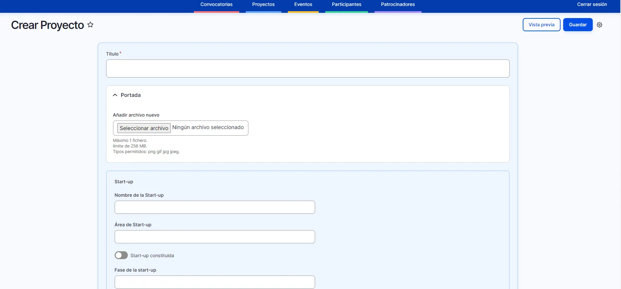Open the Eventos menu item
This screenshot has width=621, height=289.
(303, 5)
